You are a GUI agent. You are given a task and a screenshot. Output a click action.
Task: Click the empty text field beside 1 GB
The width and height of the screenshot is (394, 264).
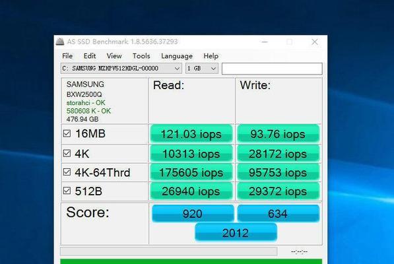[x=272, y=69]
